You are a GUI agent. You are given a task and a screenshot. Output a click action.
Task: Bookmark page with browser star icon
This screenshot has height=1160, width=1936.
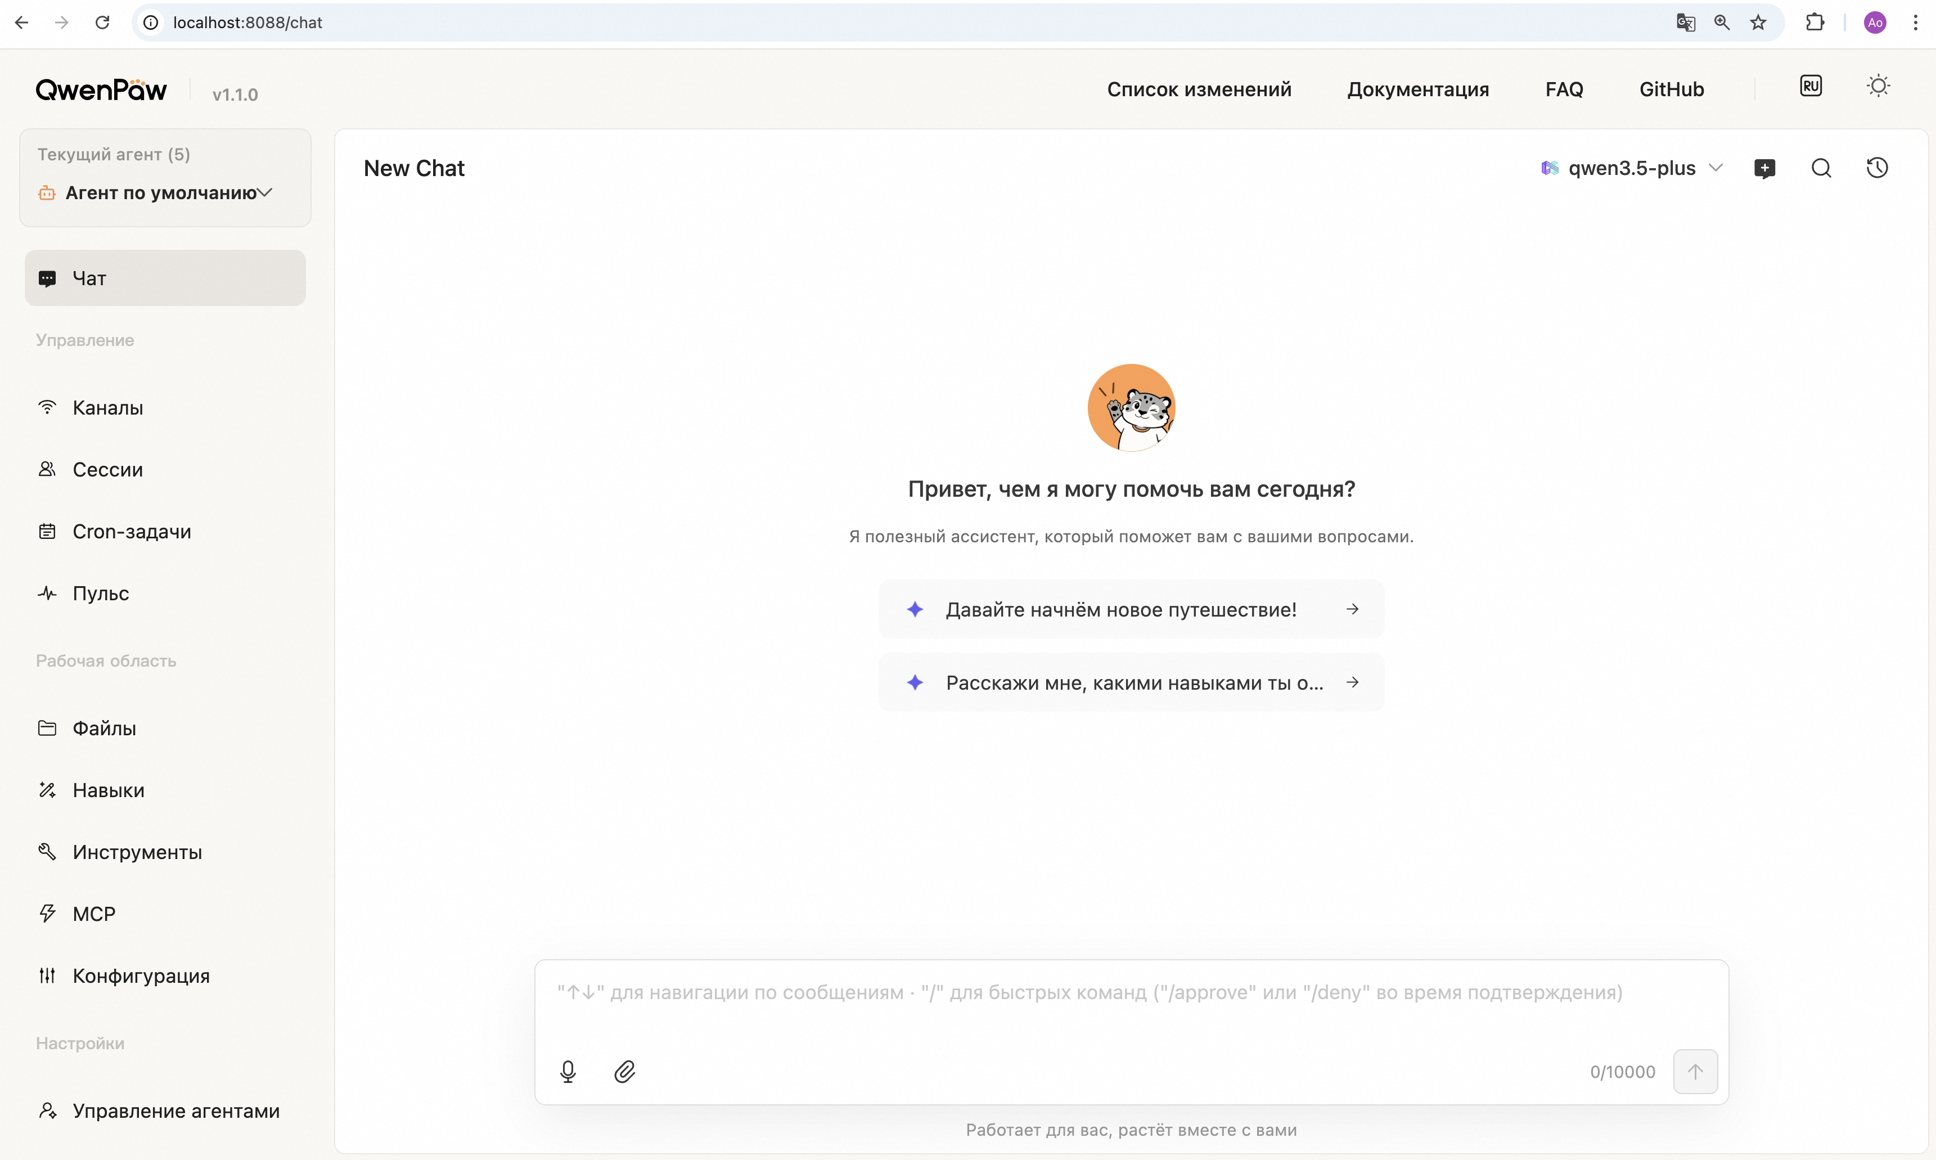(1758, 23)
